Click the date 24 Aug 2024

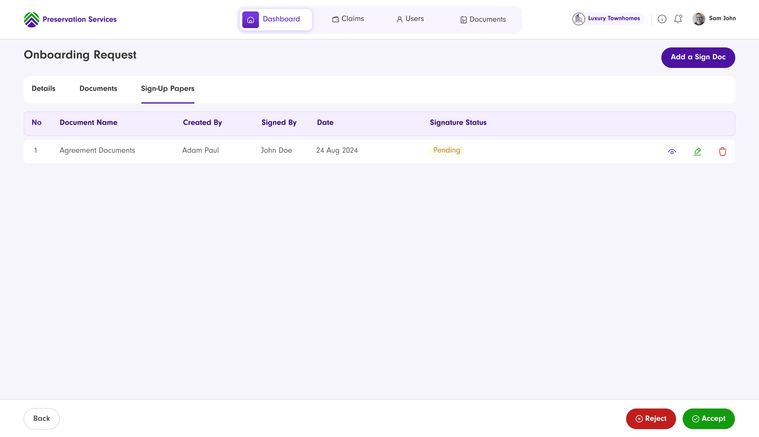coord(337,150)
